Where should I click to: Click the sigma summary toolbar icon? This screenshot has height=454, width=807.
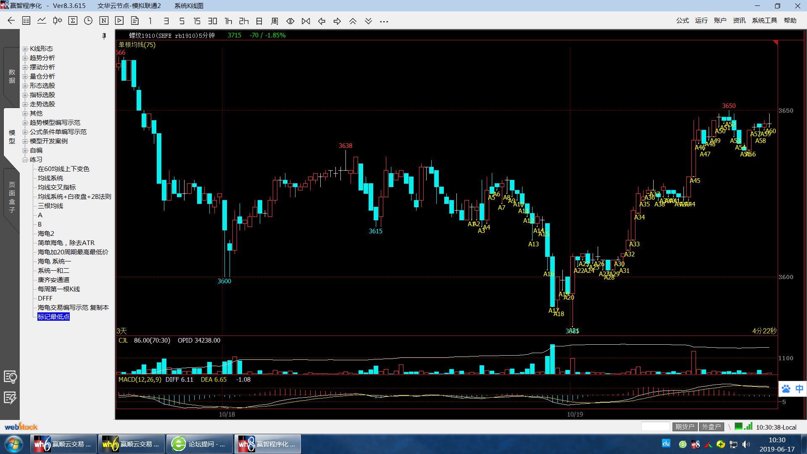(x=73, y=21)
